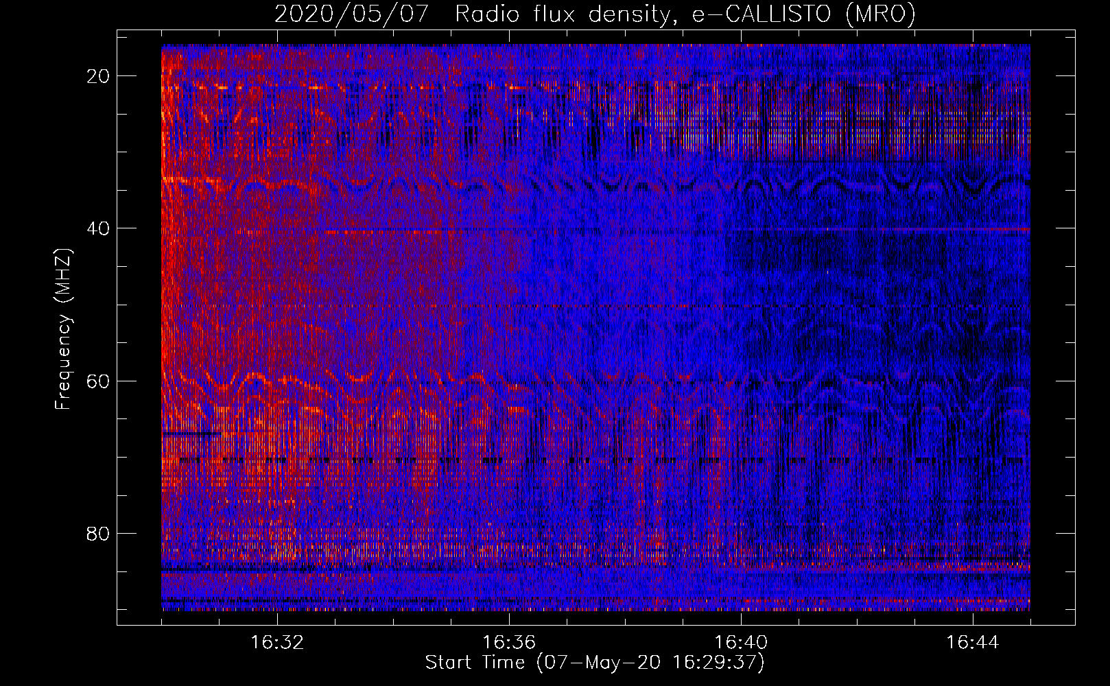Click the 20 frequency tick label

pyautogui.click(x=98, y=76)
